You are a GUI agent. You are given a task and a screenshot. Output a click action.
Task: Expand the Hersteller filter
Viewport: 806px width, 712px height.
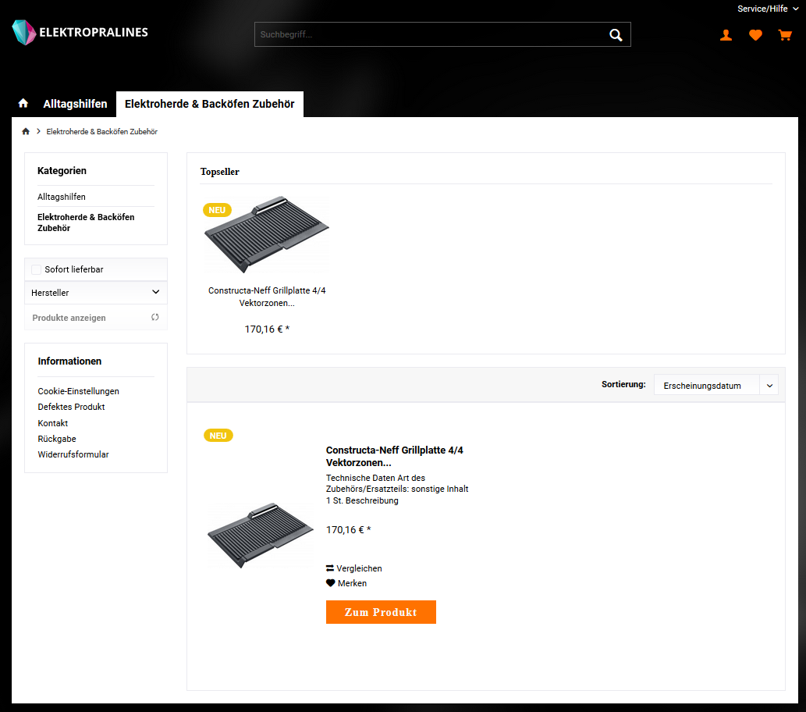click(96, 293)
